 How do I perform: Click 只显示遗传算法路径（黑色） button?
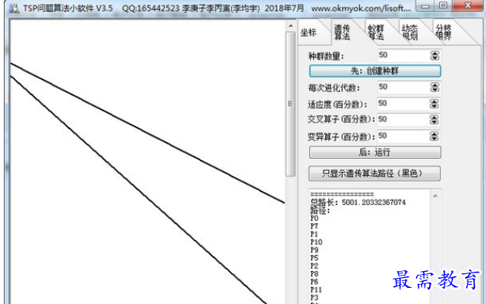pyautogui.click(x=374, y=173)
